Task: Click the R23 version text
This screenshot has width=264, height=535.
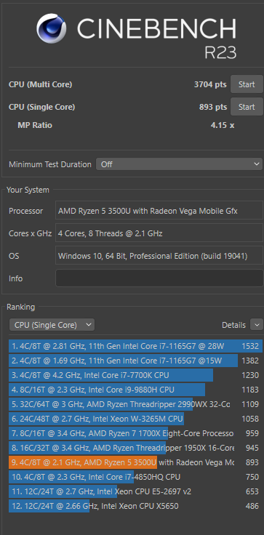Action: (x=220, y=52)
